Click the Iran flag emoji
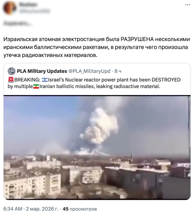The height and width of the screenshot is (213, 195). click(36, 86)
